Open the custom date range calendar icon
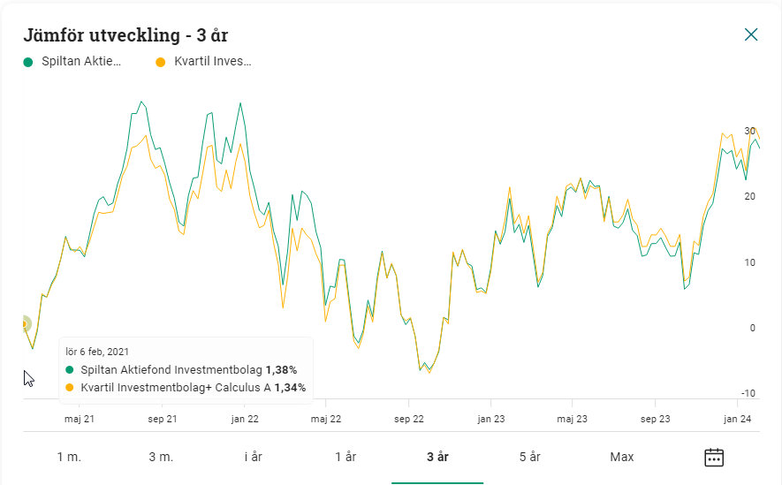Viewport: 782px width, 485px height. tap(714, 457)
